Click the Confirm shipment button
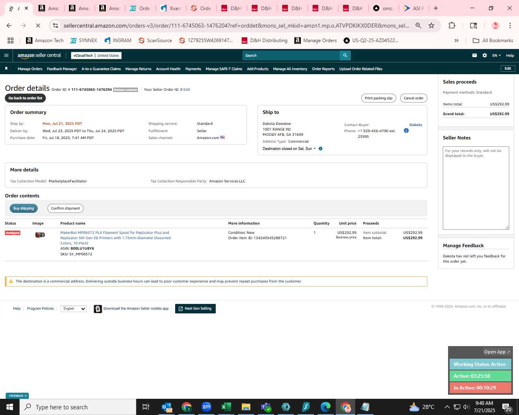 point(65,208)
